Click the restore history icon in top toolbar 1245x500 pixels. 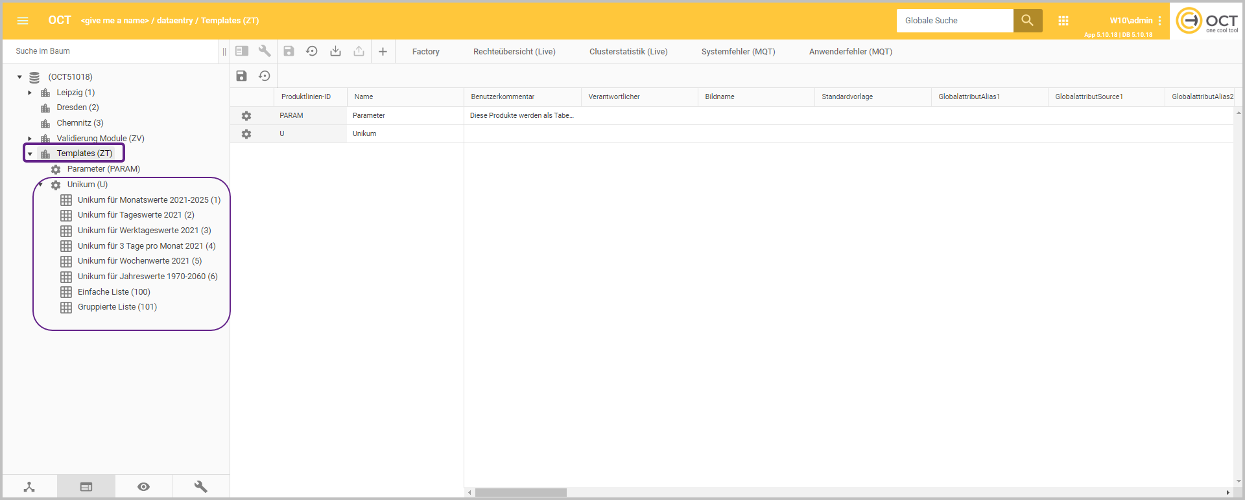pos(312,51)
